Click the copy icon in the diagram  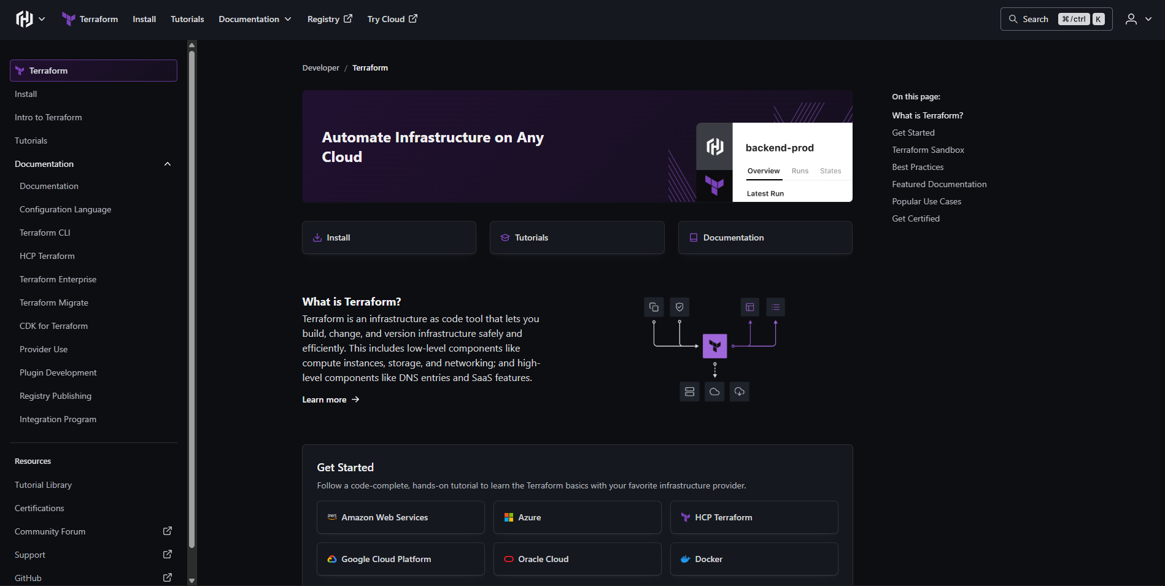pyautogui.click(x=654, y=307)
